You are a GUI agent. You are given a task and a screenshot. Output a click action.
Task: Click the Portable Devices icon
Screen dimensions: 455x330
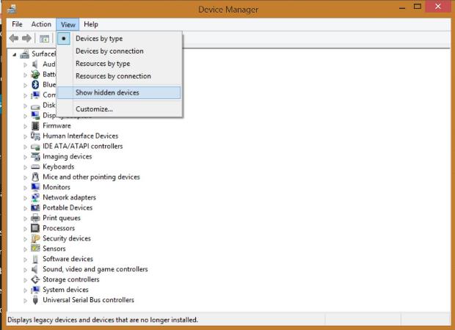(x=35, y=208)
